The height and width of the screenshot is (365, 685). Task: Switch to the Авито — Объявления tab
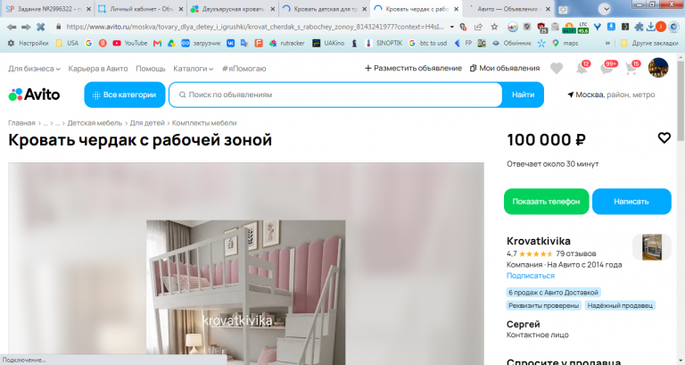coord(507,9)
